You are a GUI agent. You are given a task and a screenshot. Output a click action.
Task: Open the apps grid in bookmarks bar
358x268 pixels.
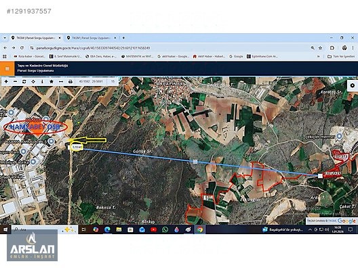click(5, 56)
